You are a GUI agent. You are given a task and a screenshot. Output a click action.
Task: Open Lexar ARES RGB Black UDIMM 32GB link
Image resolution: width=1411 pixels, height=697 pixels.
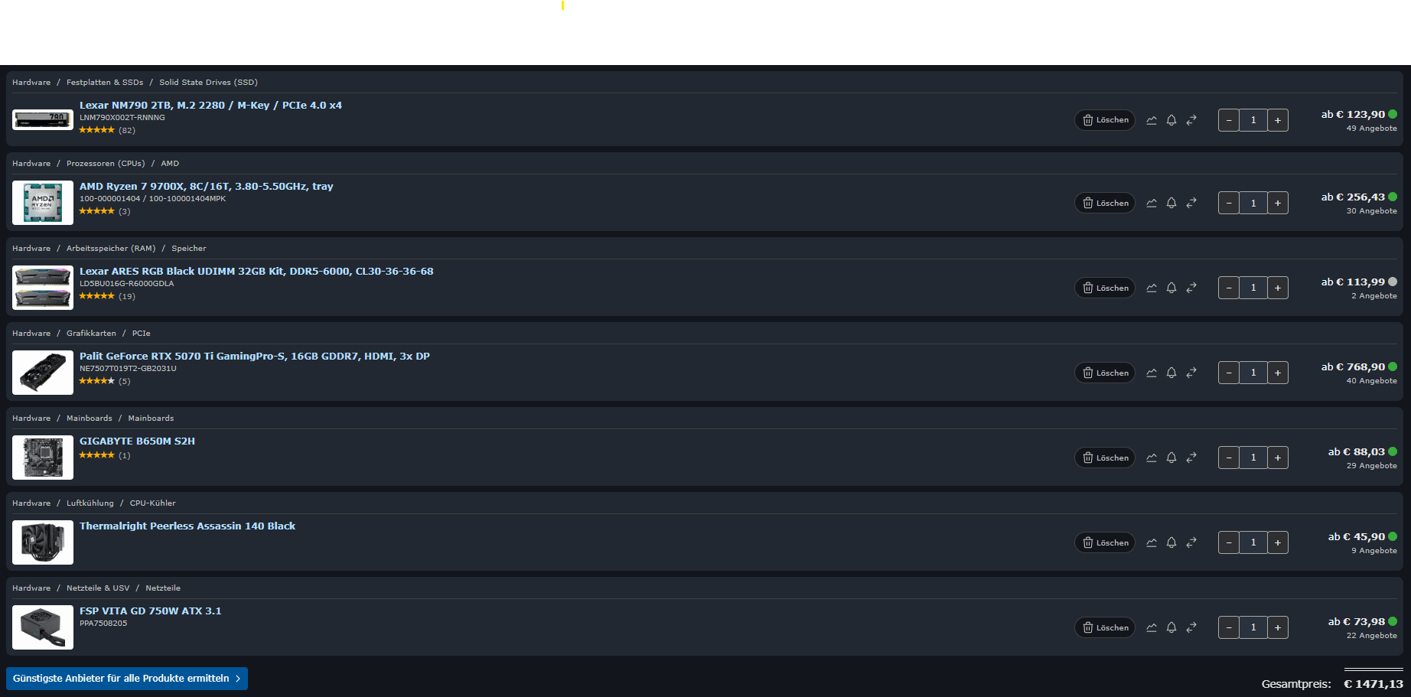pyautogui.click(x=256, y=272)
